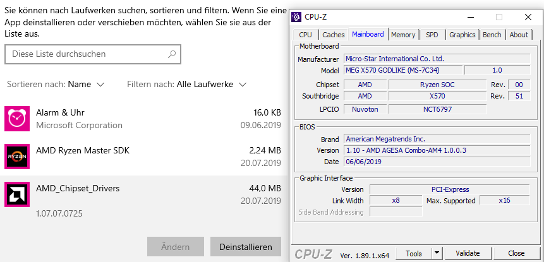Screen dimensions: 544x262
Task: Click the AMD_Chipset_Drivers app icon
Action: click(17, 195)
